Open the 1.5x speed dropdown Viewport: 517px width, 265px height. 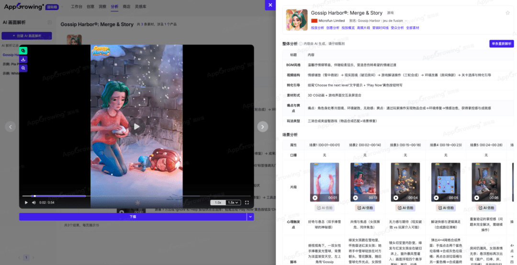[234, 202]
